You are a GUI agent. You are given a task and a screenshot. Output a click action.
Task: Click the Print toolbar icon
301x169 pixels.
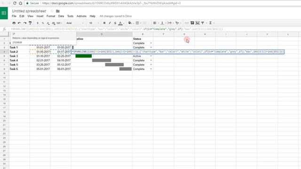[14, 23]
